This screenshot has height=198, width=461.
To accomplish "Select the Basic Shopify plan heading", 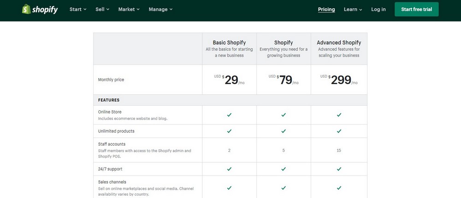I will (229, 43).
